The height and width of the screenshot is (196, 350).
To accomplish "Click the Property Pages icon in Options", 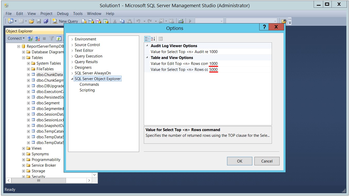I will pos(161,39).
